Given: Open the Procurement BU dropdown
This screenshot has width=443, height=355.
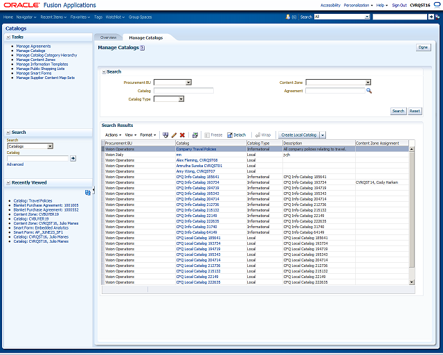Looking at the screenshot, I should (188, 83).
